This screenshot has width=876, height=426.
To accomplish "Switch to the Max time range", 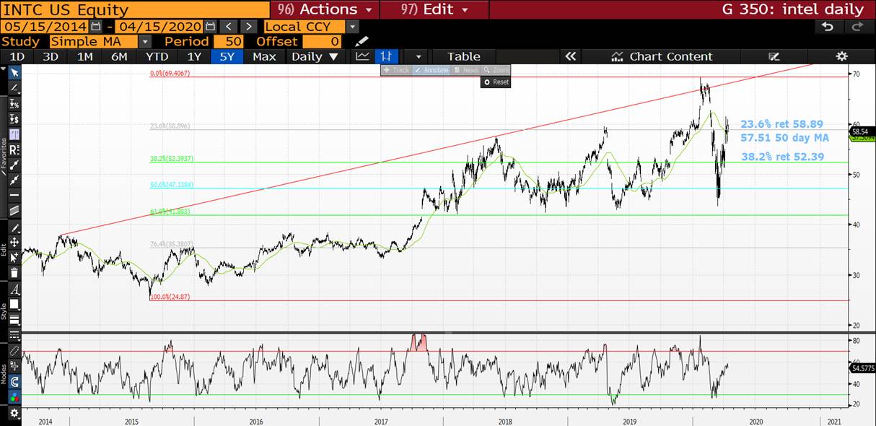I will (x=264, y=56).
